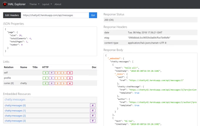This screenshot has width=200, height=126.
Task: Open docs icon for chatty:messages [3]
Action: (93, 121)
